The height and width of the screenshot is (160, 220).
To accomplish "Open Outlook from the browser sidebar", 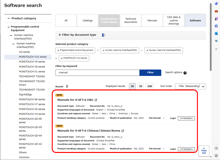I will [x=216, y=33].
